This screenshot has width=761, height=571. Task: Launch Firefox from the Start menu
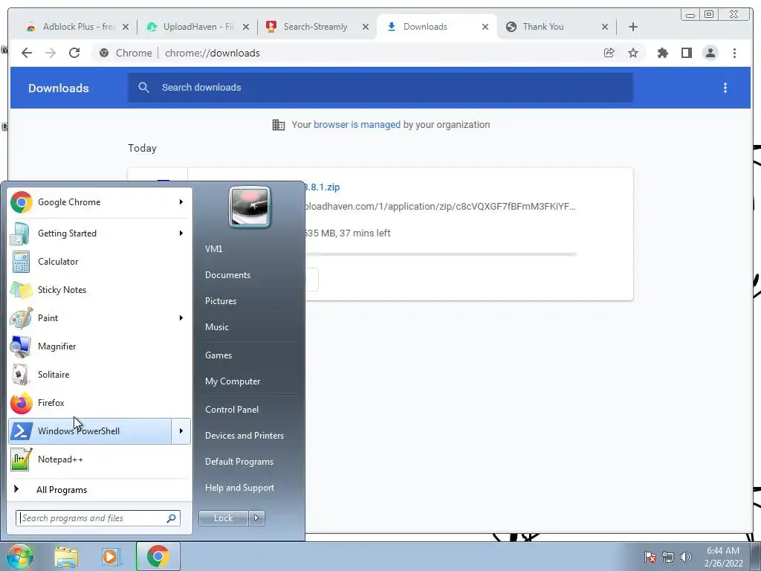coord(100,402)
